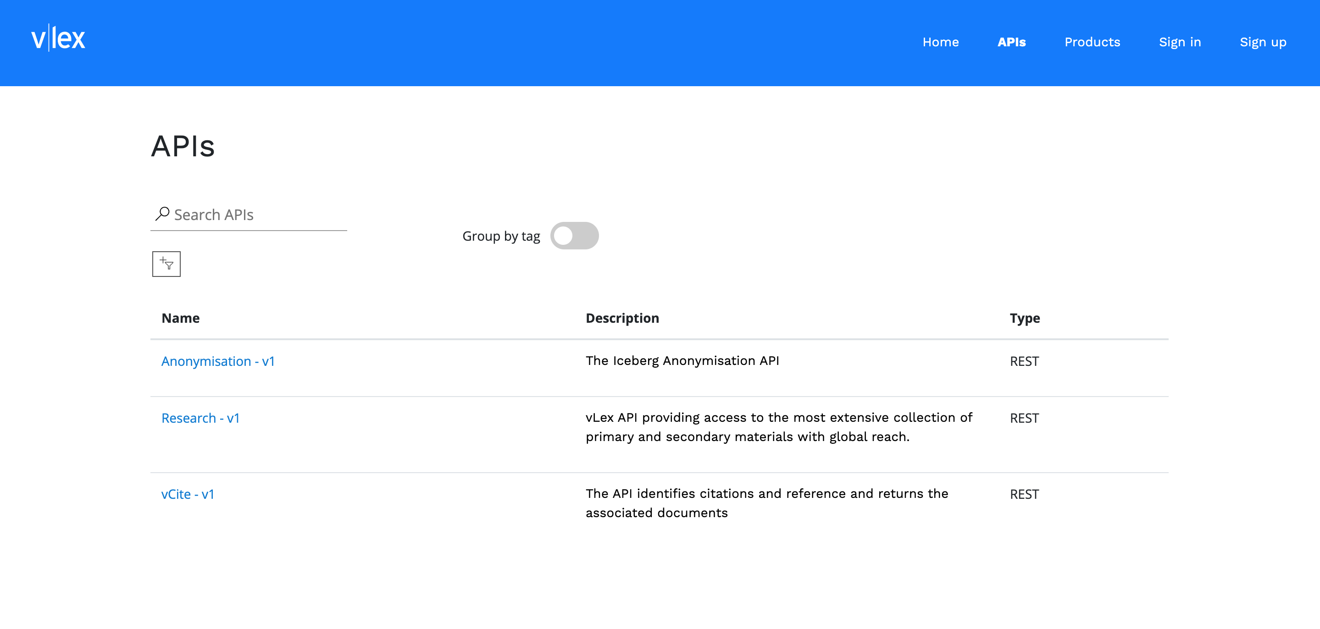This screenshot has width=1320, height=629.
Task: Toggle the Group by tag switch
Action: click(x=574, y=236)
